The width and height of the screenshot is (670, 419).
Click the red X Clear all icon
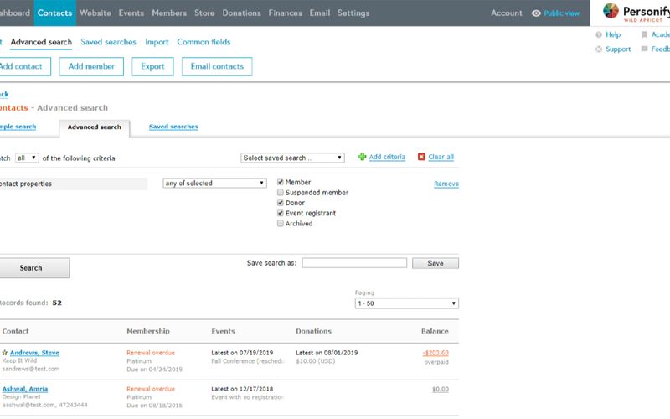coord(421,157)
